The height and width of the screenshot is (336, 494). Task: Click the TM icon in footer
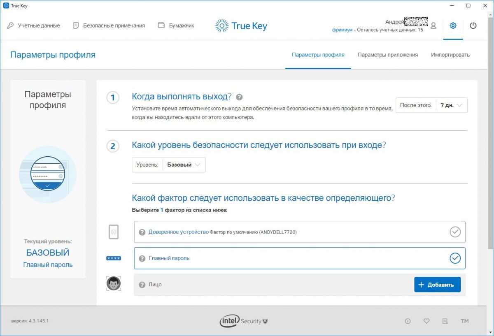(x=464, y=321)
